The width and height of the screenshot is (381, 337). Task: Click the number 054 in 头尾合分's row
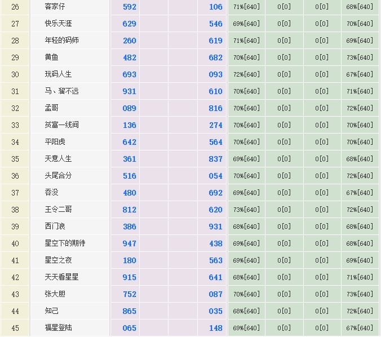coord(215,176)
